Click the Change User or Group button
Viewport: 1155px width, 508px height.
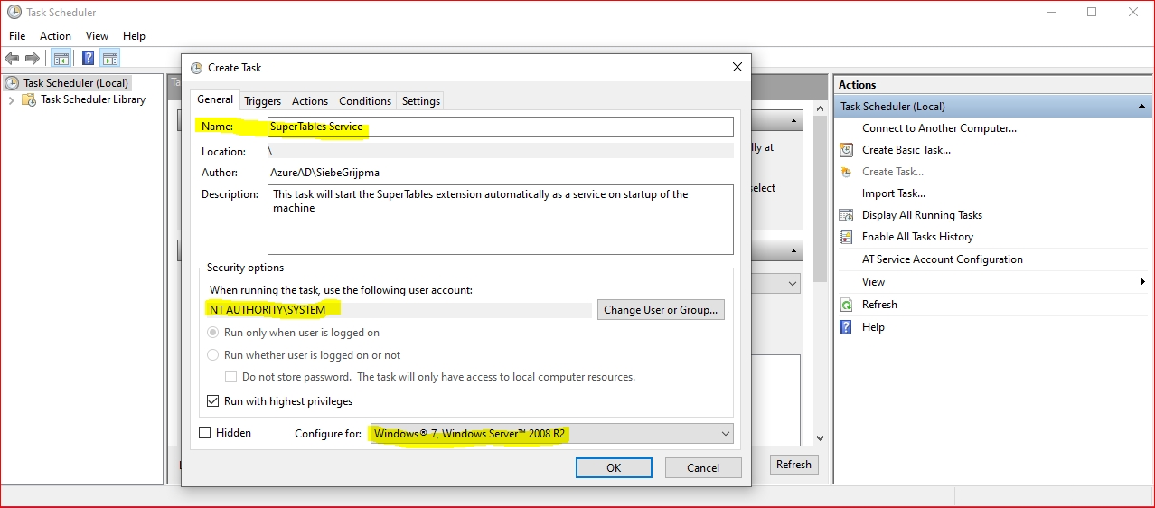(x=660, y=310)
